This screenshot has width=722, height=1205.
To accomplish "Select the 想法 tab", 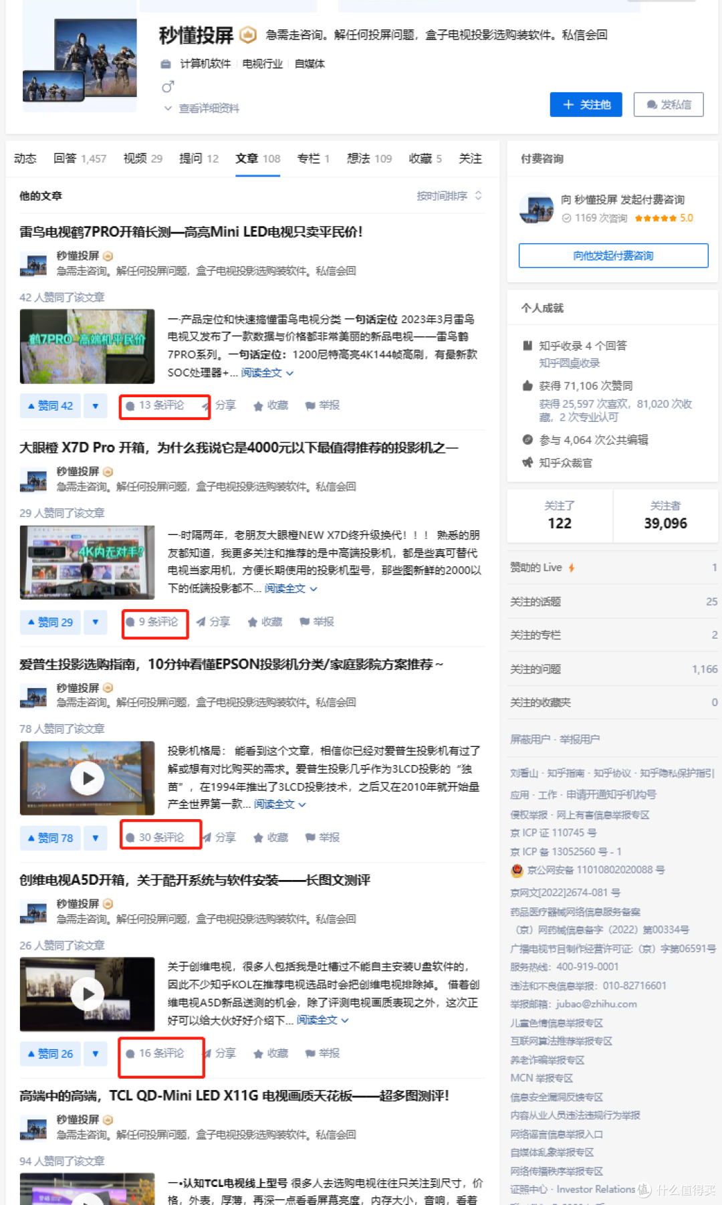I will click(x=369, y=158).
